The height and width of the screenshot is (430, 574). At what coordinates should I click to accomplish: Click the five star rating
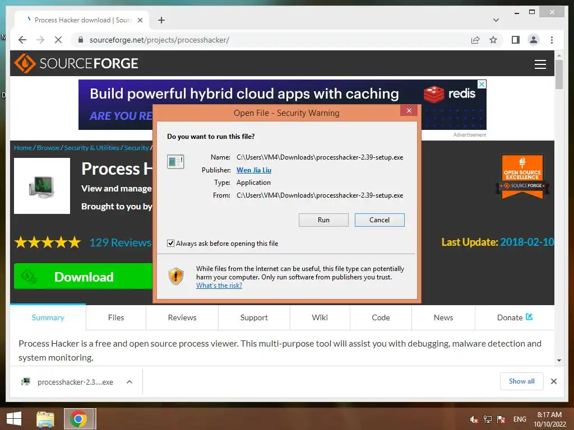[x=48, y=242]
